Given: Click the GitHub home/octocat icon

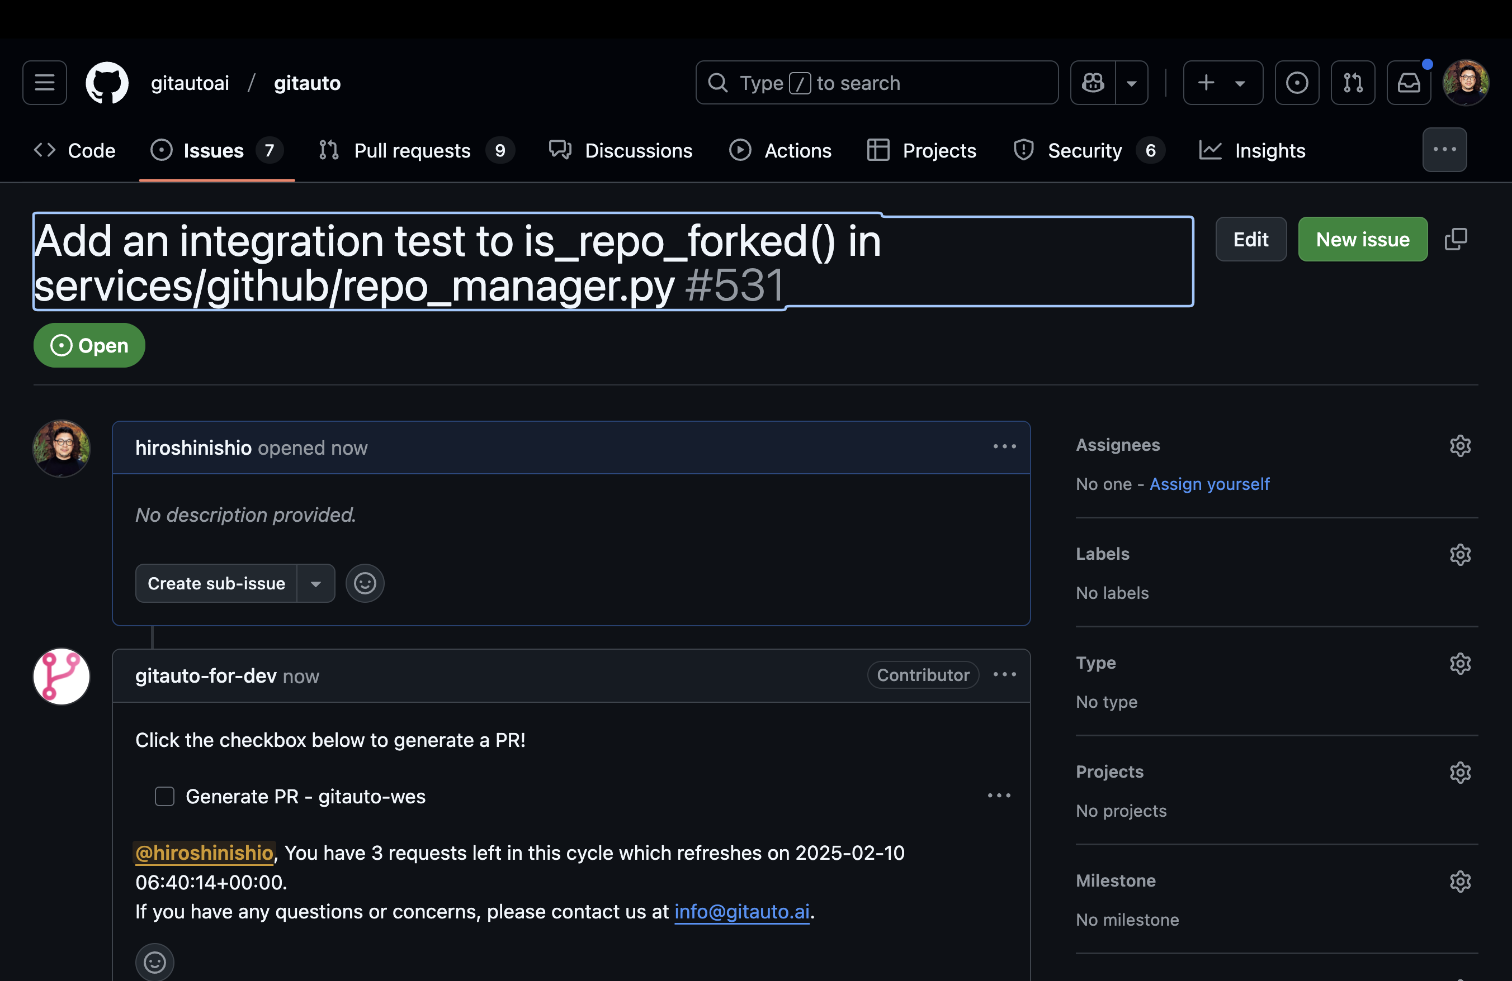Looking at the screenshot, I should click(x=107, y=83).
